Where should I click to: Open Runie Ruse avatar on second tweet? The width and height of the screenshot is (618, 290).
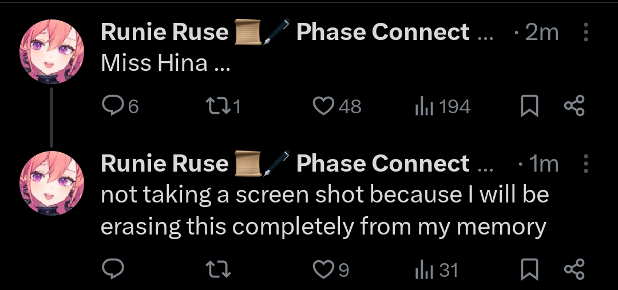pos(52,183)
